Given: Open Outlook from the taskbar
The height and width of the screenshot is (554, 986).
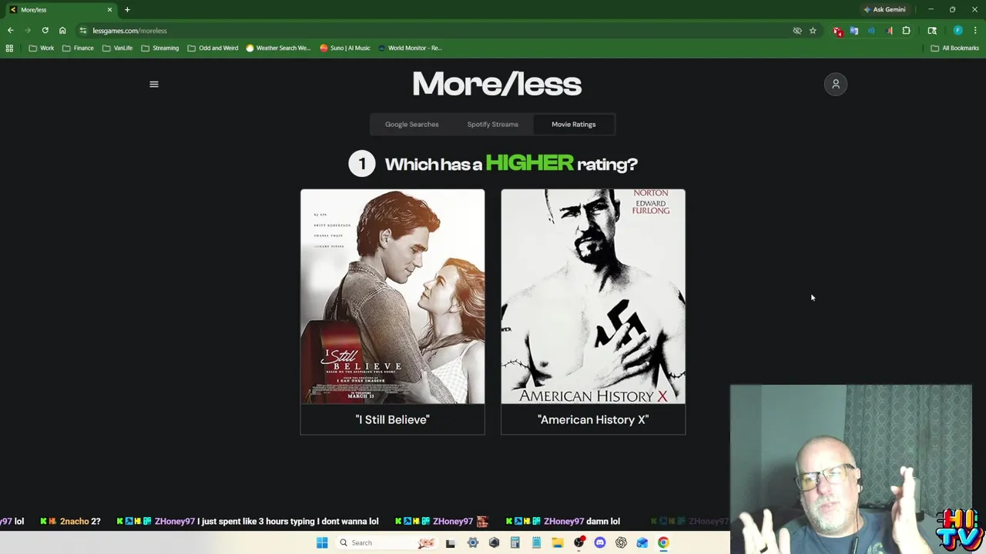Looking at the screenshot, I should (x=642, y=542).
